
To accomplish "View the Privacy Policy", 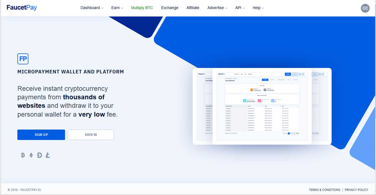I will (357, 190).
